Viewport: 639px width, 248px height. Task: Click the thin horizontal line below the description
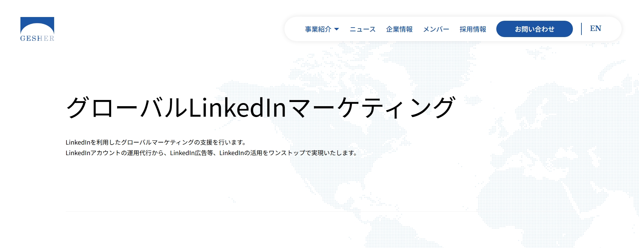point(238,211)
